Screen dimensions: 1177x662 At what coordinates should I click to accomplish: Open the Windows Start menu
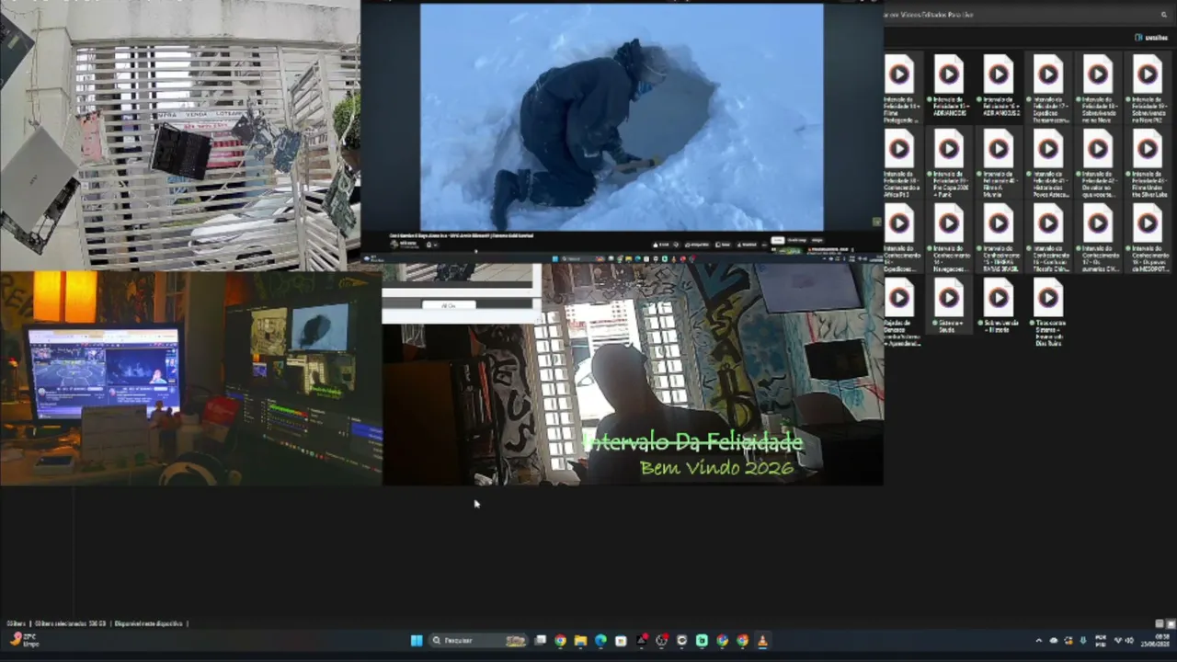[x=417, y=641]
